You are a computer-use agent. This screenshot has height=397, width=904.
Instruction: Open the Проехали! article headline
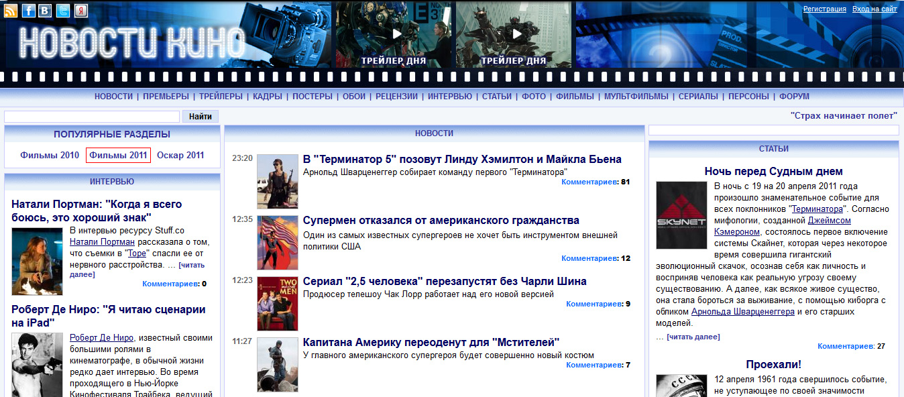[x=773, y=364]
